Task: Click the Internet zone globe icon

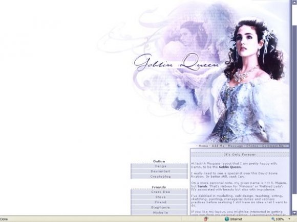Action: tap(227, 219)
